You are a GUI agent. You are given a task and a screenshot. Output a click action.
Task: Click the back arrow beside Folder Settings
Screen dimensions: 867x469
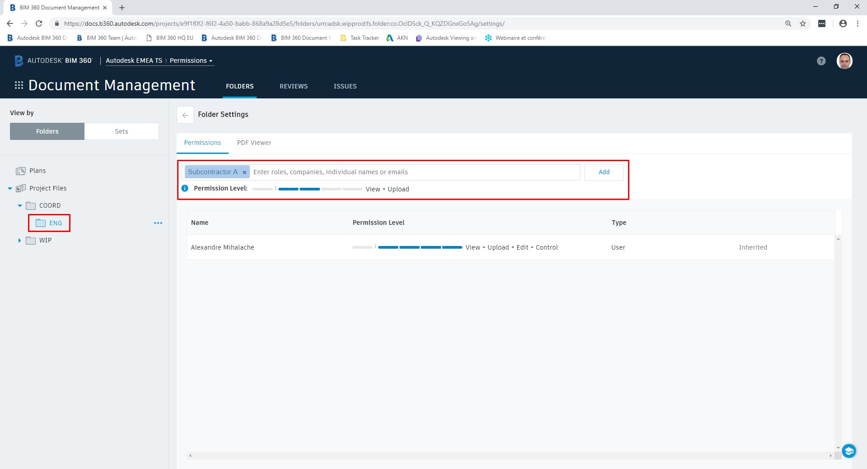(185, 115)
